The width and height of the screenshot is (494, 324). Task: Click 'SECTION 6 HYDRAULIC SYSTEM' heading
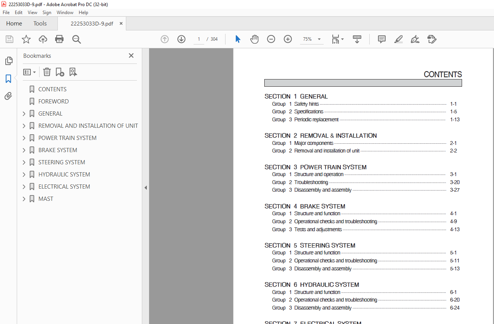[x=312, y=284]
